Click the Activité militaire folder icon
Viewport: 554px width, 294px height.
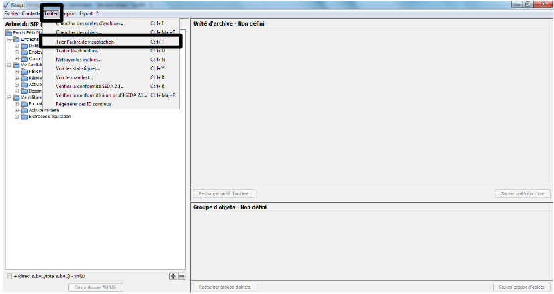pos(24,110)
